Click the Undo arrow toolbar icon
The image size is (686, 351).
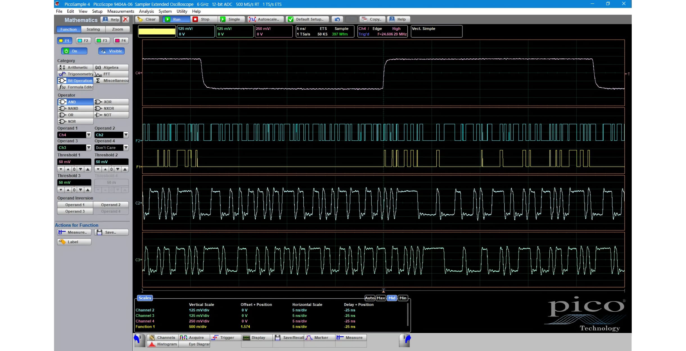pos(337,19)
